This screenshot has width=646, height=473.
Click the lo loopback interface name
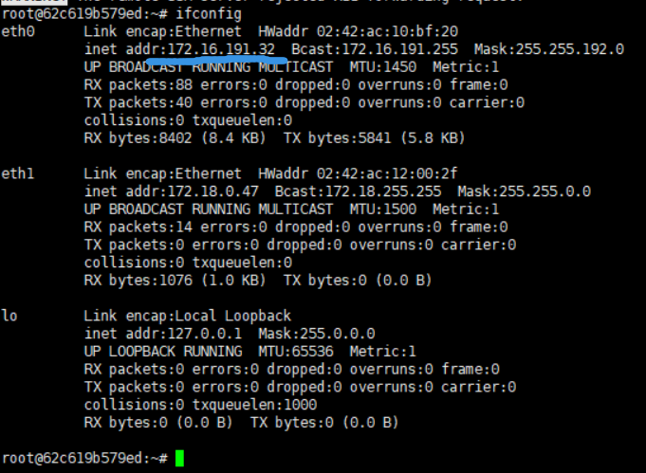[9, 316]
